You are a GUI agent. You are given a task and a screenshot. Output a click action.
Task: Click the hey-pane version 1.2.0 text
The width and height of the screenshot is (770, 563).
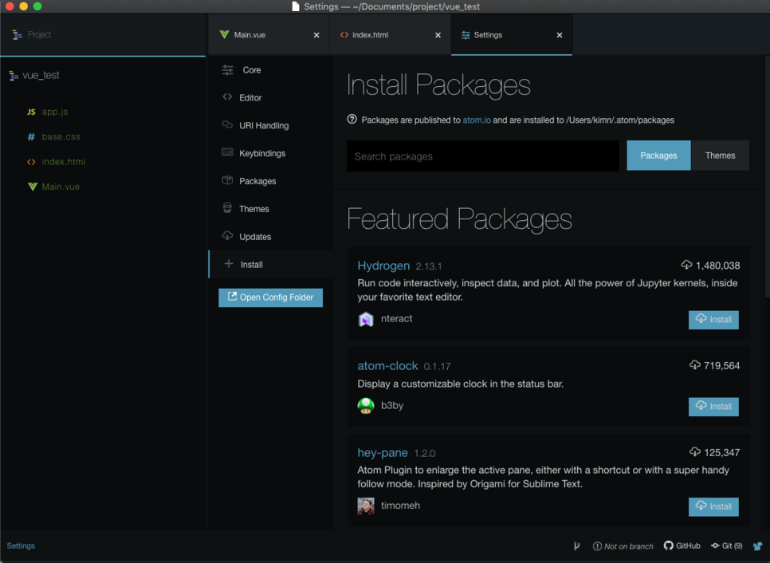(425, 454)
